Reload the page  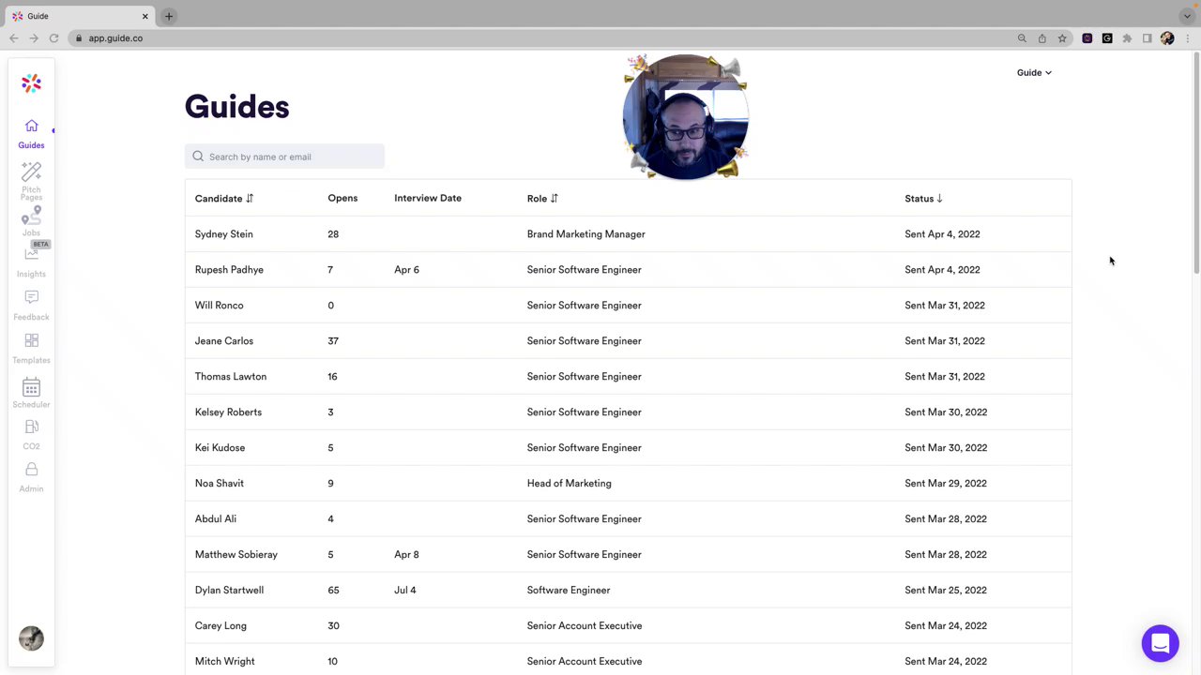point(53,38)
